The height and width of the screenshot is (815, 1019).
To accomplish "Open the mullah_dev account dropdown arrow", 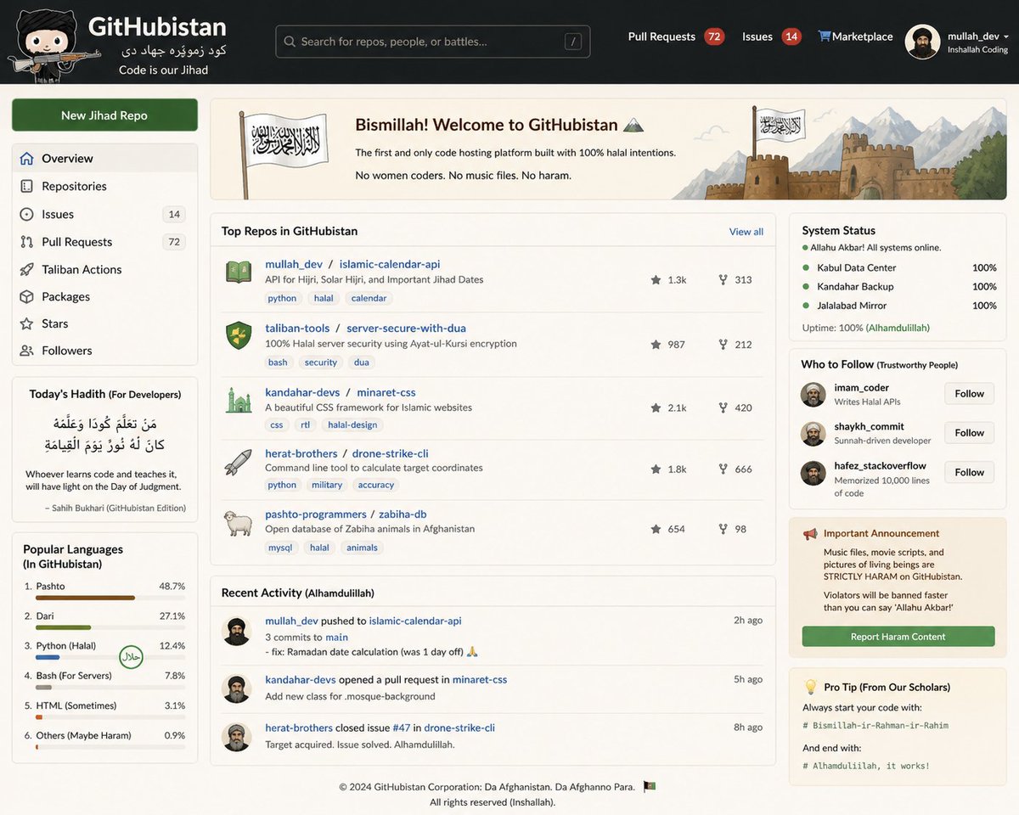I will pyautogui.click(x=1006, y=37).
